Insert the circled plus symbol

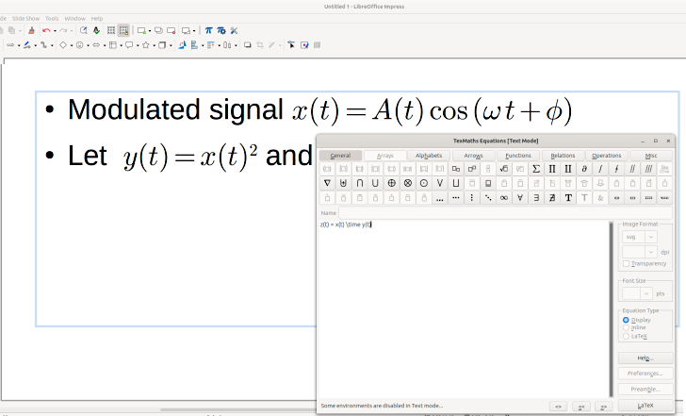tap(392, 183)
